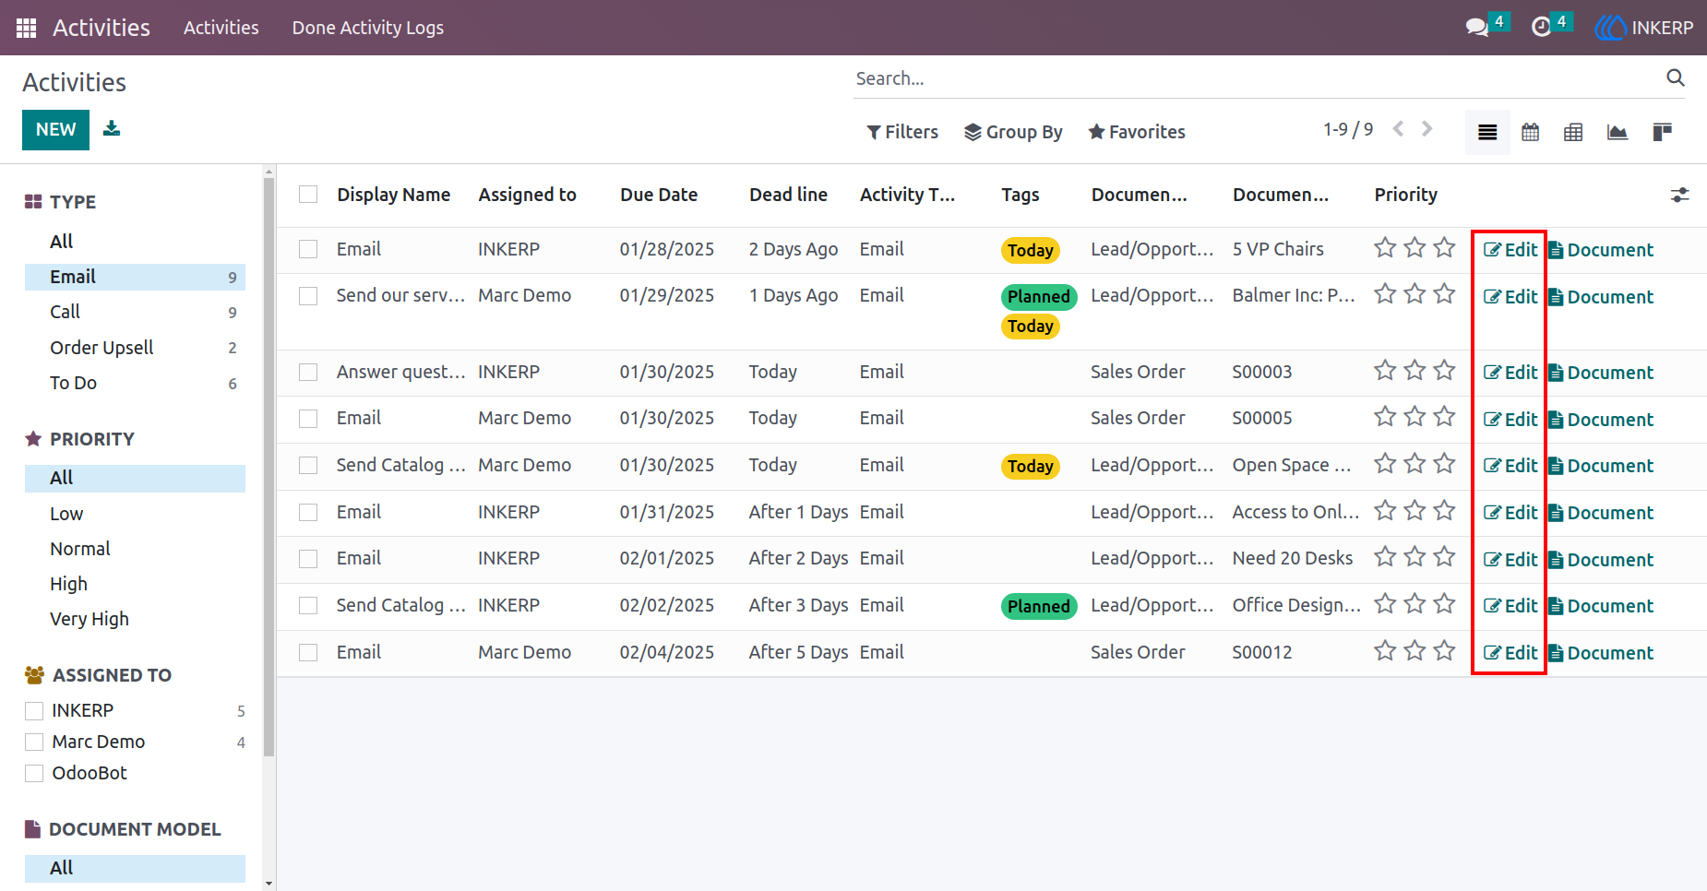Tick checkbox for 02/04/2025 row
Viewport: 1707px width, 891px height.
[308, 652]
